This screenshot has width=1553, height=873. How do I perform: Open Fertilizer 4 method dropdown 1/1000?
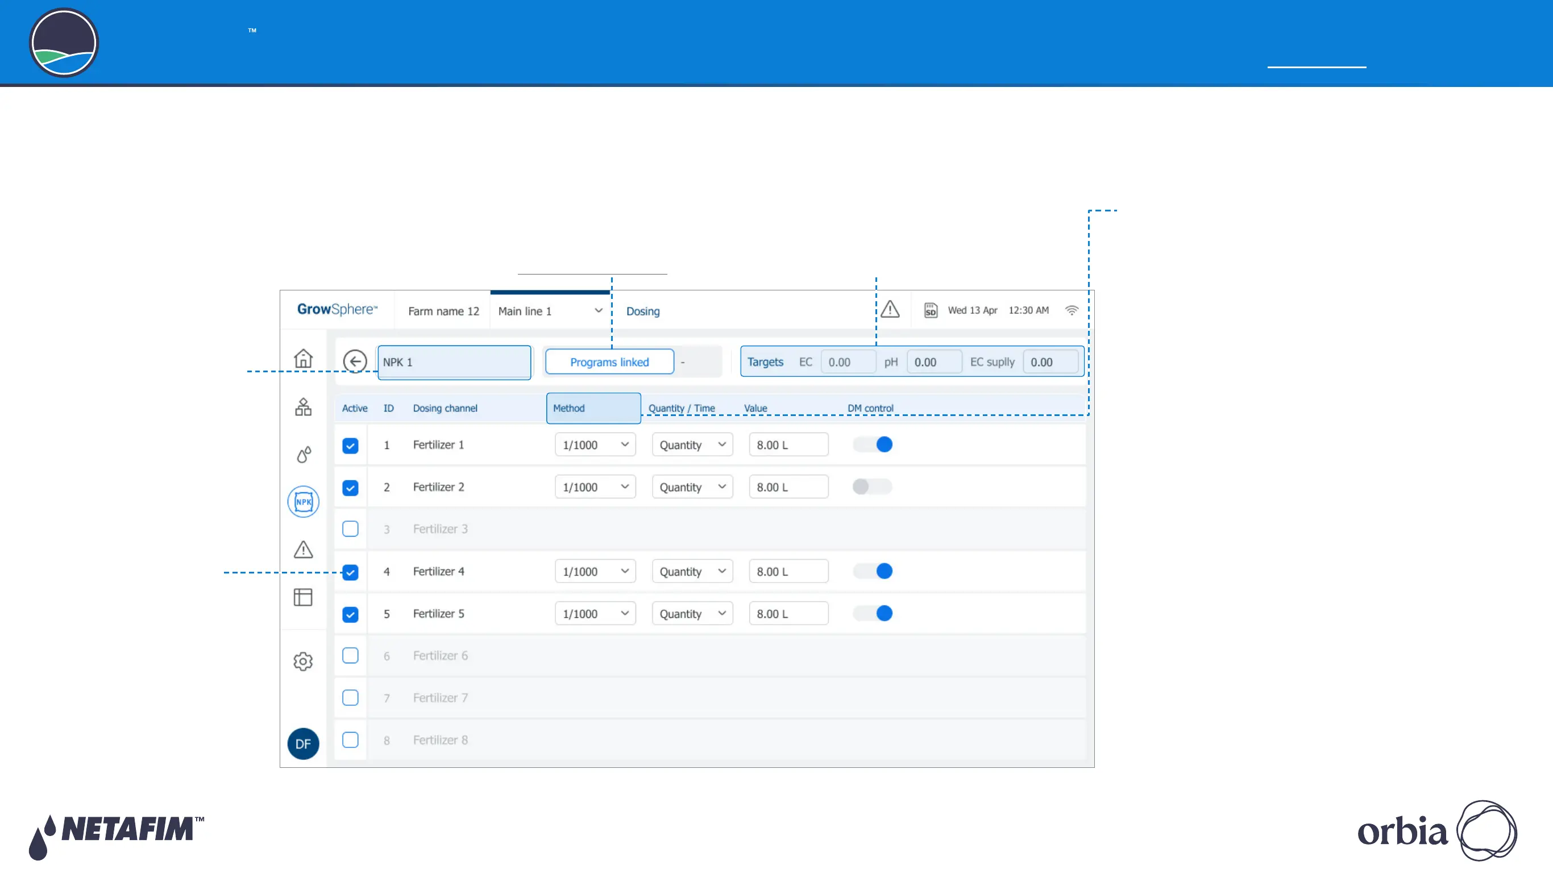click(595, 571)
